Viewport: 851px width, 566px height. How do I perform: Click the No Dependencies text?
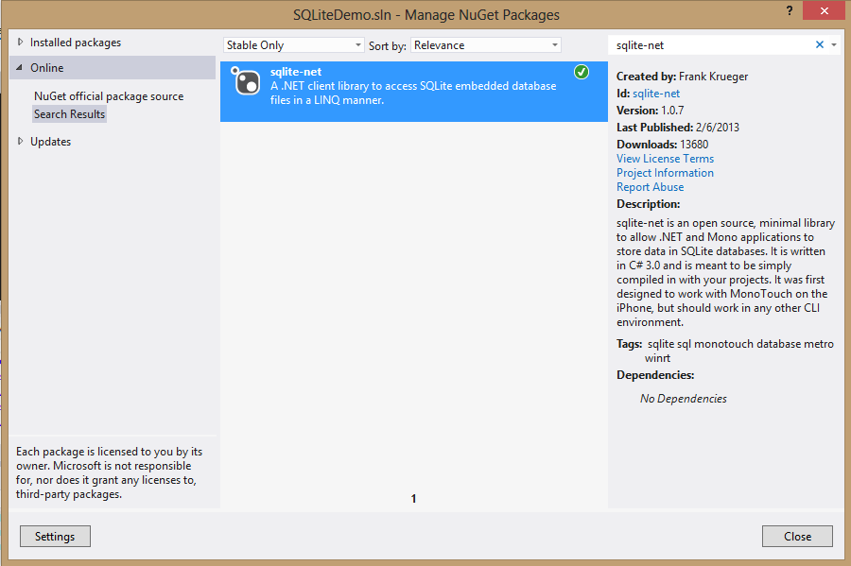pyautogui.click(x=683, y=399)
